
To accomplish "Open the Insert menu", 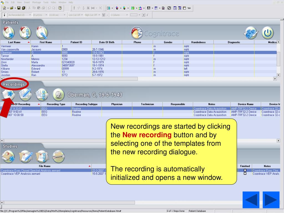I will [27, 2].
